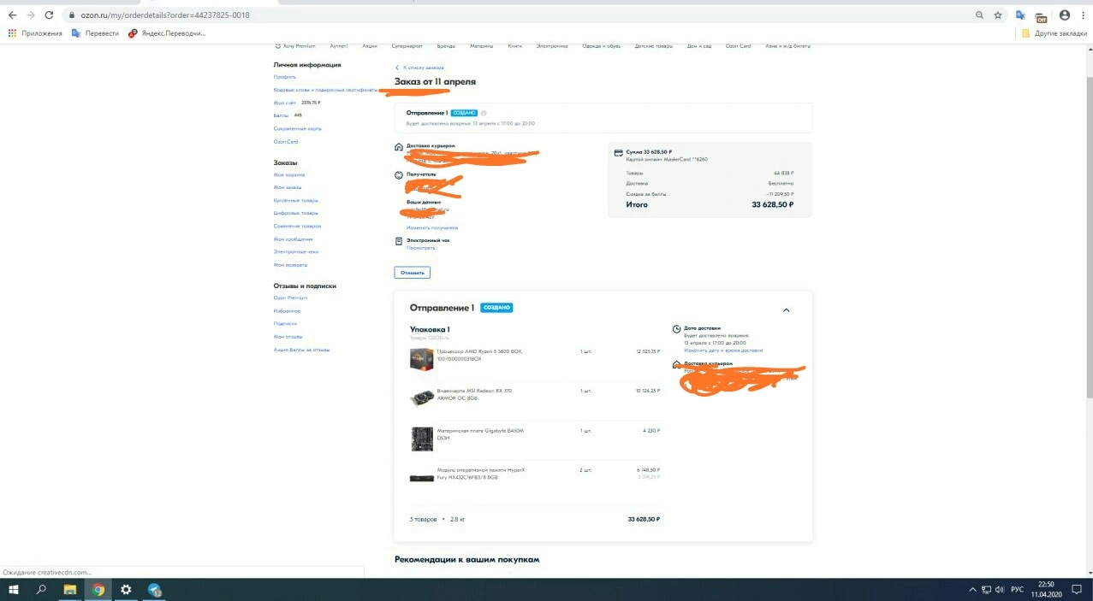Open the Сохранённые карты sidebar link
The image size is (1093, 601).
[298, 128]
